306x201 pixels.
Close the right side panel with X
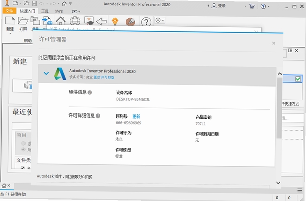coord(297,51)
